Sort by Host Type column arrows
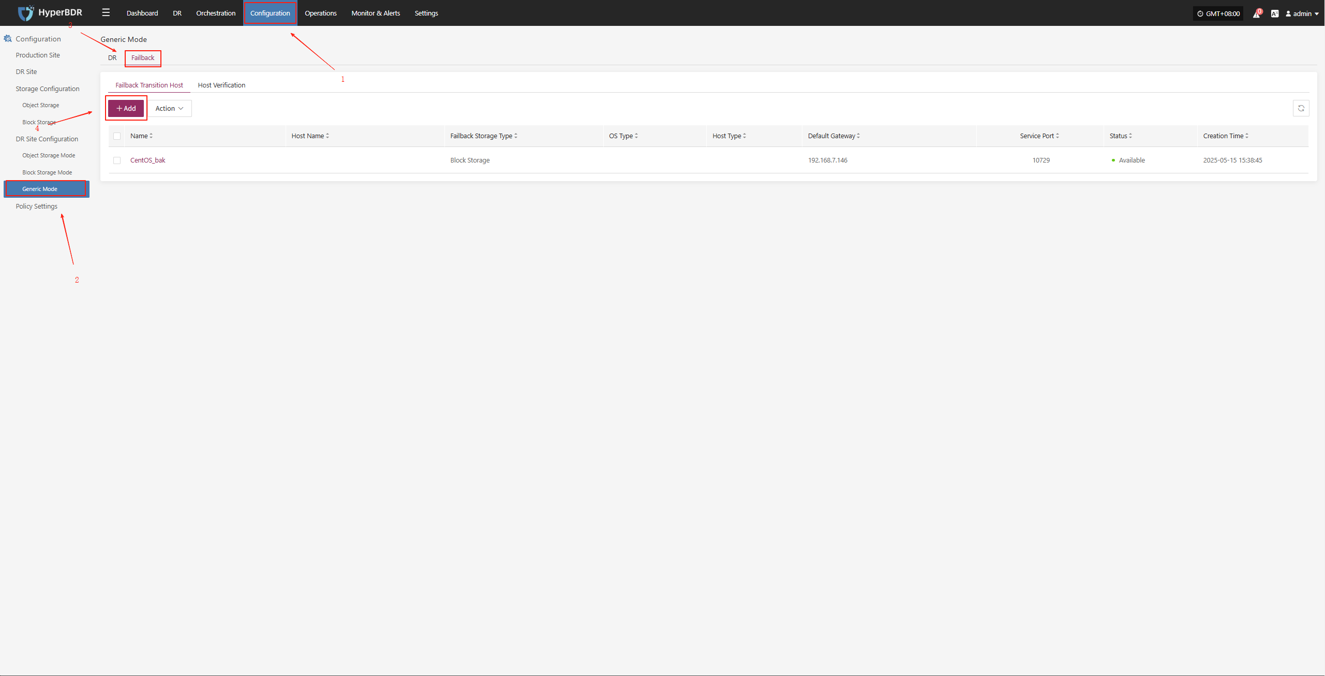The width and height of the screenshot is (1325, 676). click(x=745, y=136)
